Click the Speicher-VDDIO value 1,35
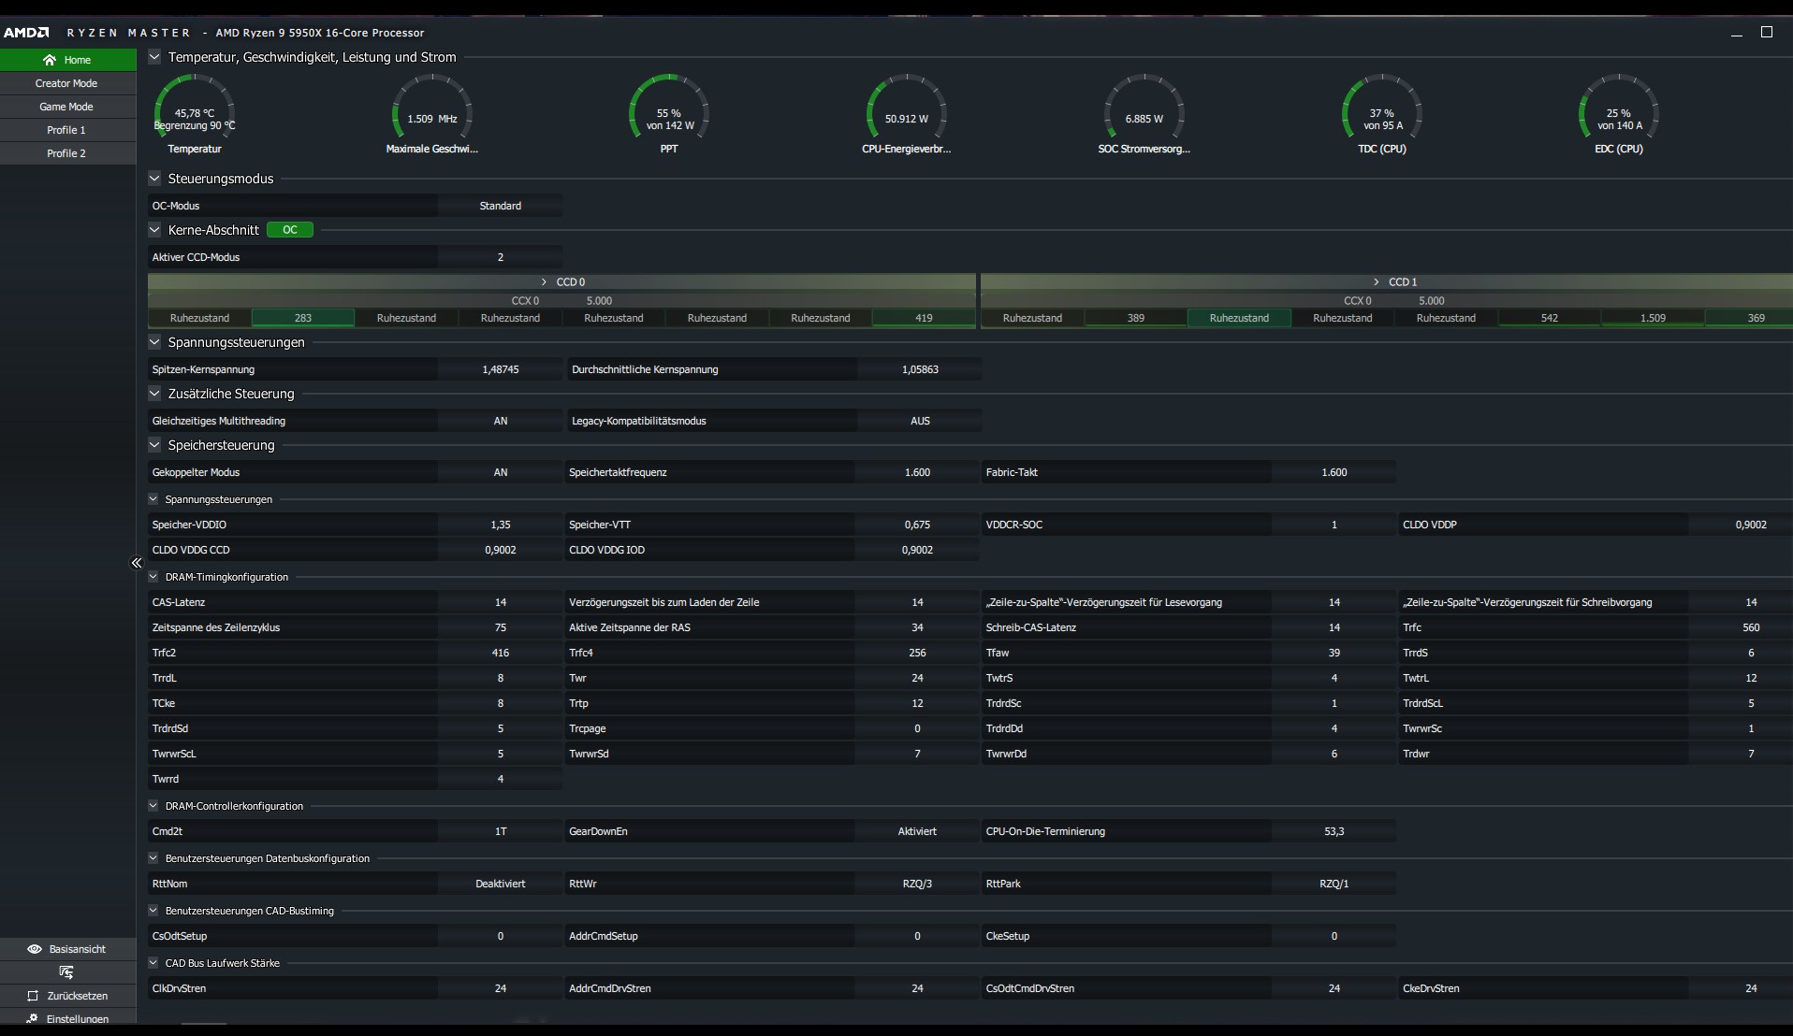1793x1036 pixels. pos(501,525)
